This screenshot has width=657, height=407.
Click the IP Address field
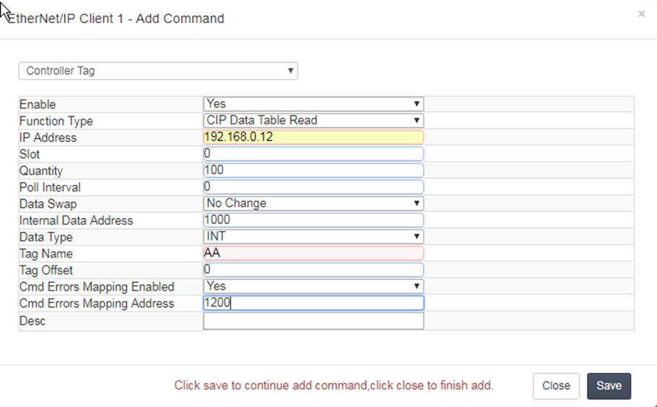(314, 137)
